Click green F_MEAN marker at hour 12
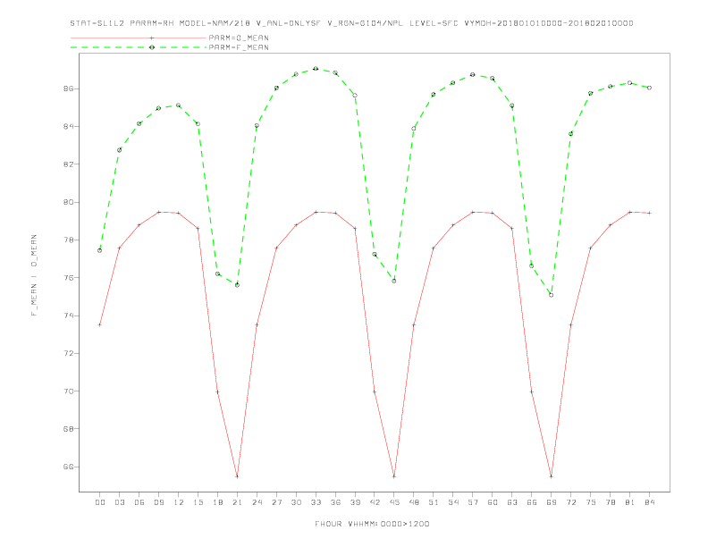 pyautogui.click(x=179, y=105)
